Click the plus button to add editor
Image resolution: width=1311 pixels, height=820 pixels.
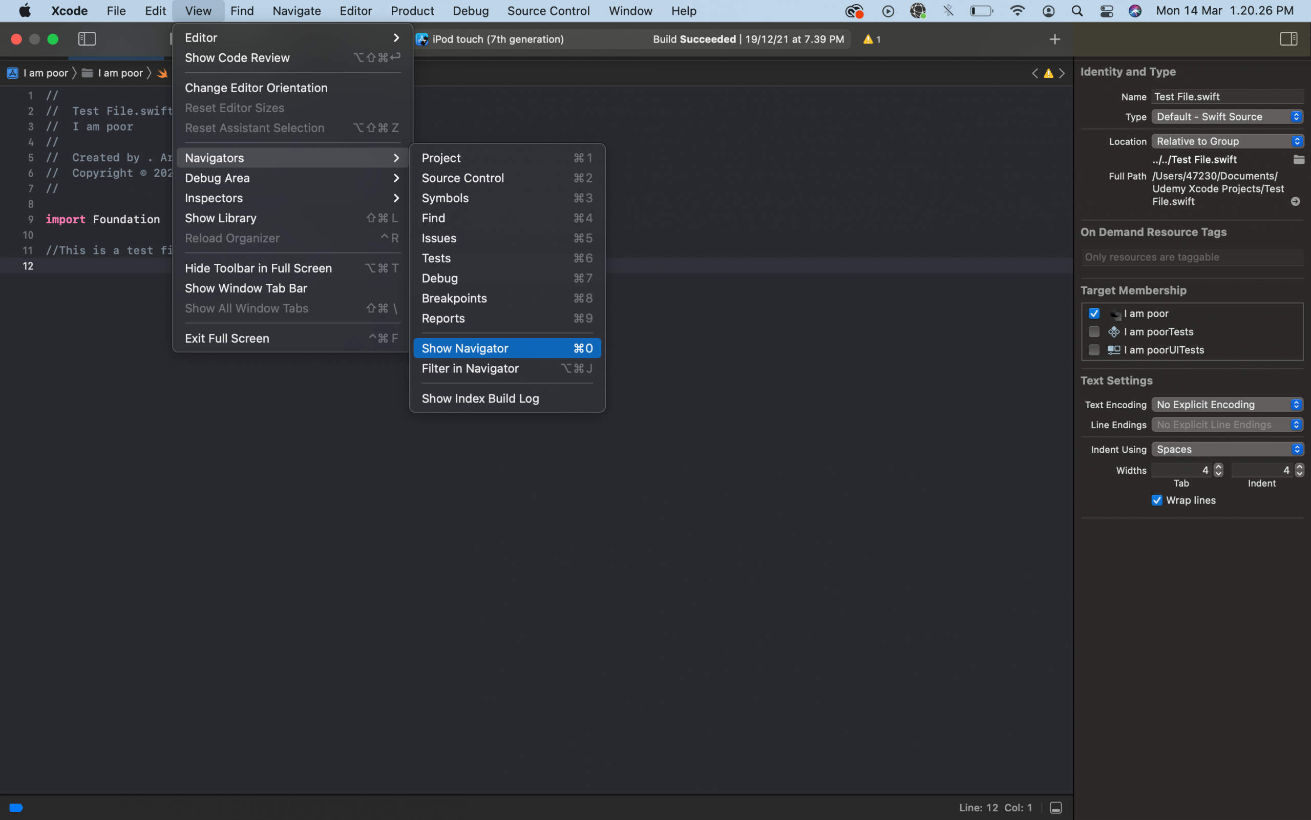coord(1054,39)
